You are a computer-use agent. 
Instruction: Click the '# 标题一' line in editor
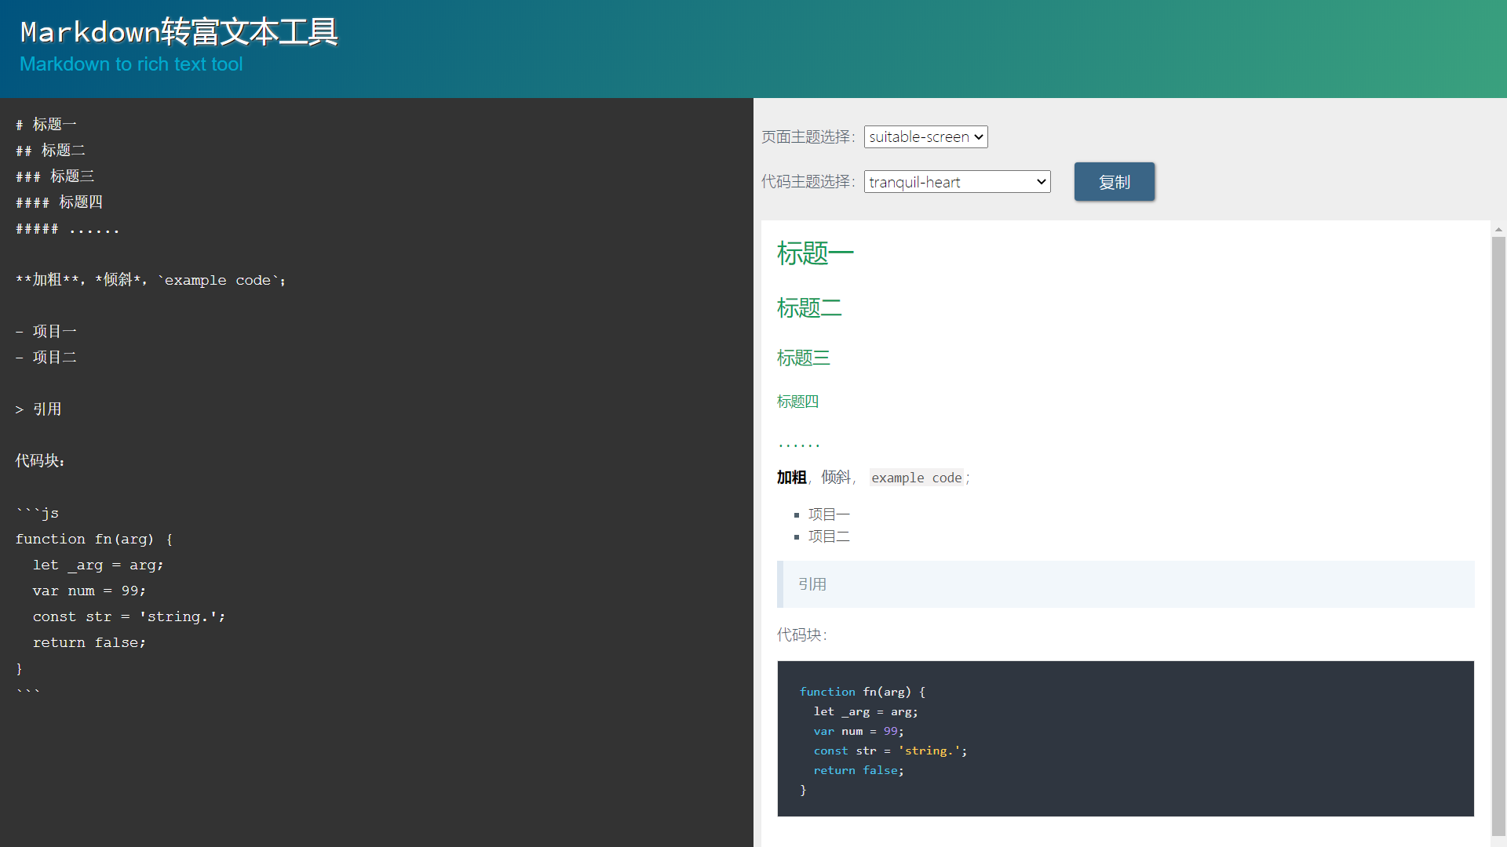(x=47, y=125)
